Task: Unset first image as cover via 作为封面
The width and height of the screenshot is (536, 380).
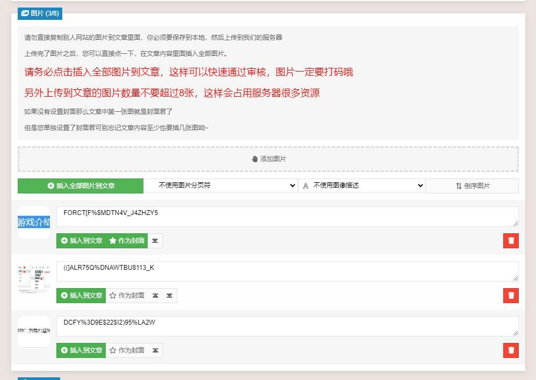Action: [127, 241]
